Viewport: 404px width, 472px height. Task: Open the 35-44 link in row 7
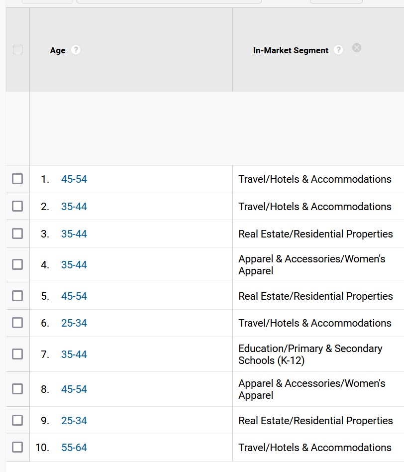click(74, 354)
